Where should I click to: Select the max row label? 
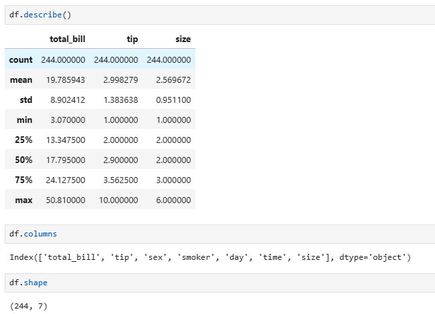pos(24,200)
